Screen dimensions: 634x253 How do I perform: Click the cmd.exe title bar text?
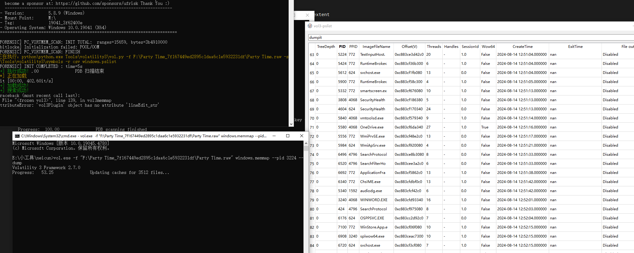[144, 136]
